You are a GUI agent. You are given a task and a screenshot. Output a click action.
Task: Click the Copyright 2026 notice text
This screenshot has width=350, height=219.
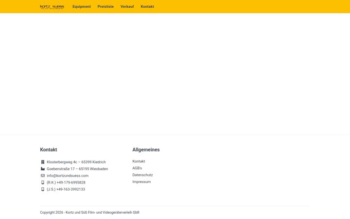point(90,213)
